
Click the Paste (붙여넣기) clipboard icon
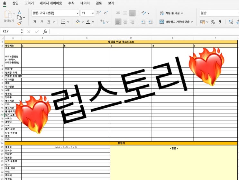[8, 14]
